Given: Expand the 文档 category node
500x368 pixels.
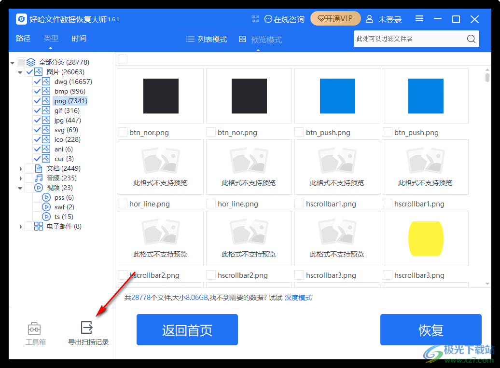Looking at the screenshot, I should click(x=20, y=168).
